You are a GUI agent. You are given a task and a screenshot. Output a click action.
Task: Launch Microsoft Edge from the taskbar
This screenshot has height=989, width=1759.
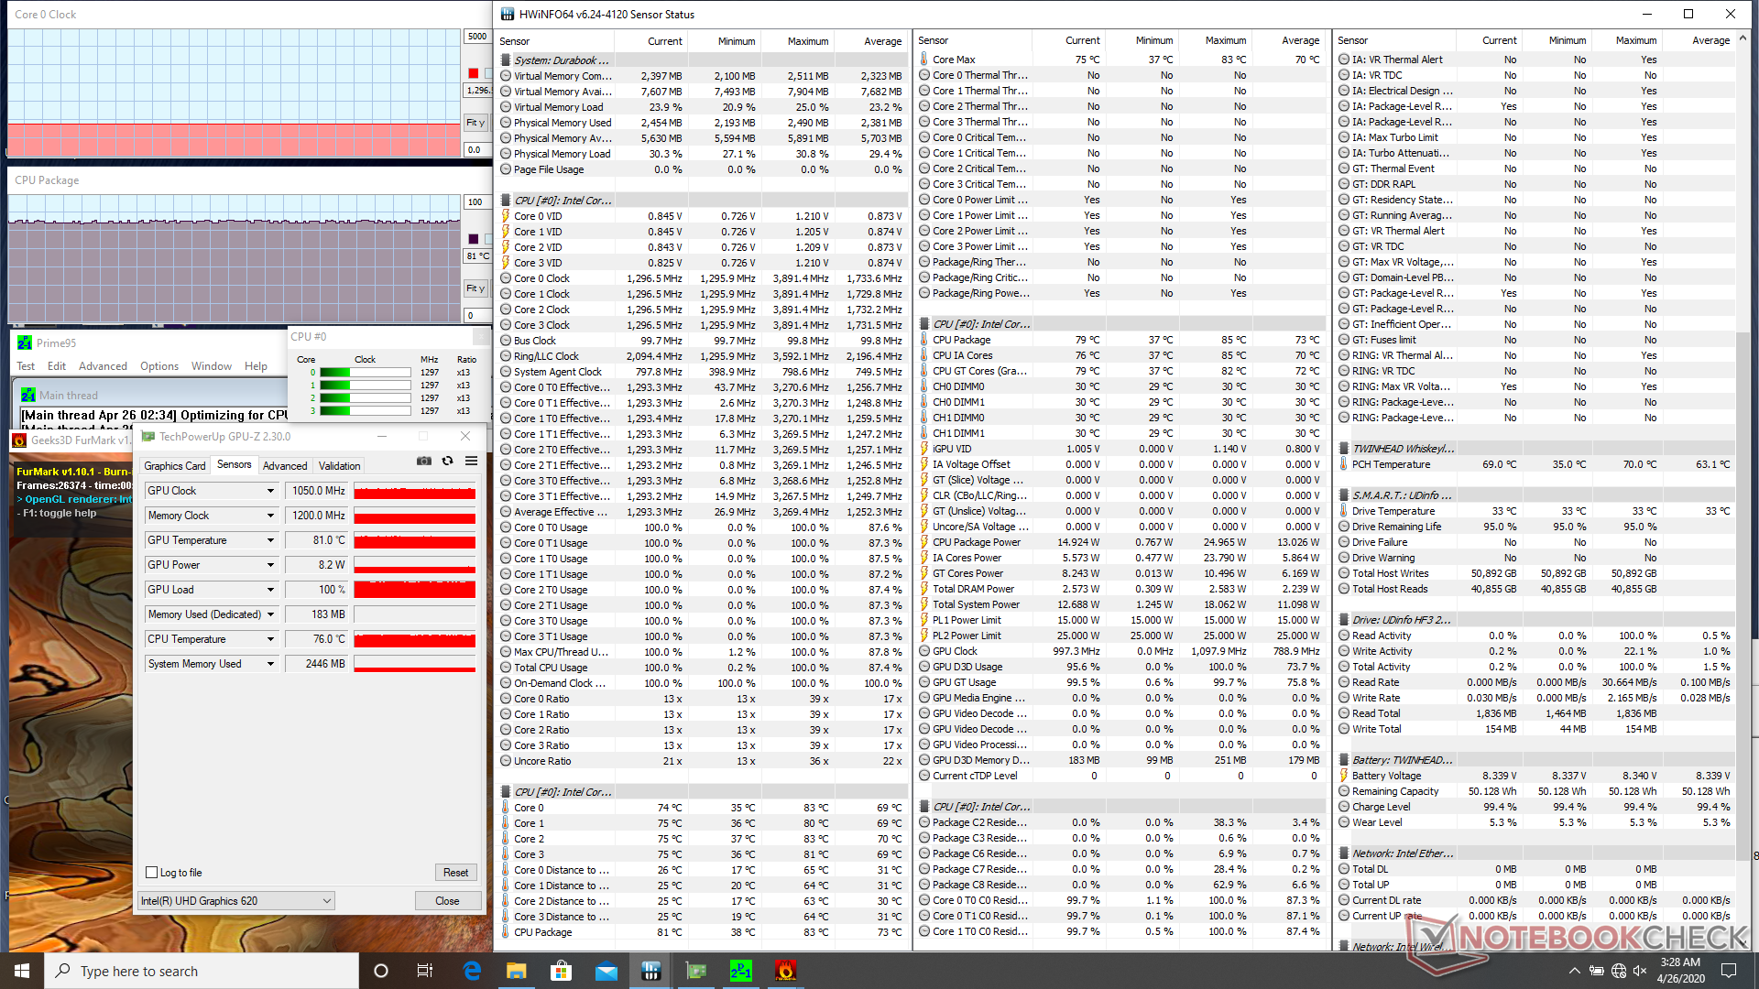(472, 971)
